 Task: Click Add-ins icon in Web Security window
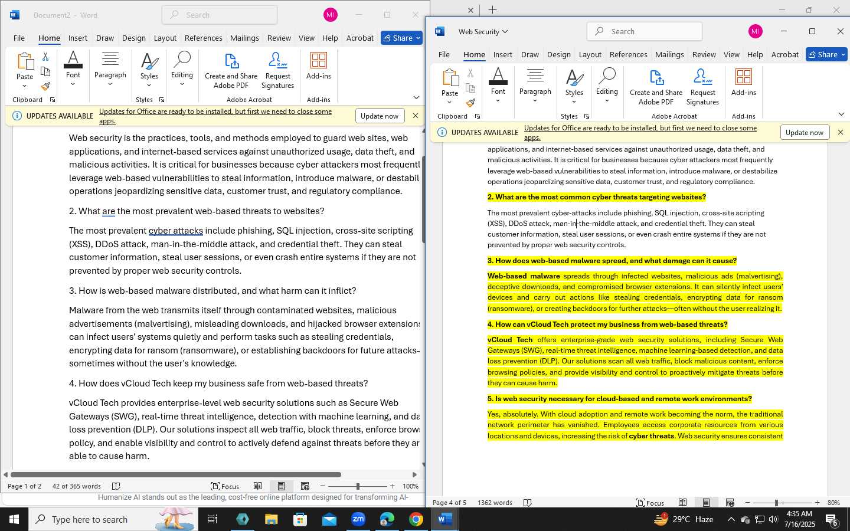click(x=744, y=82)
